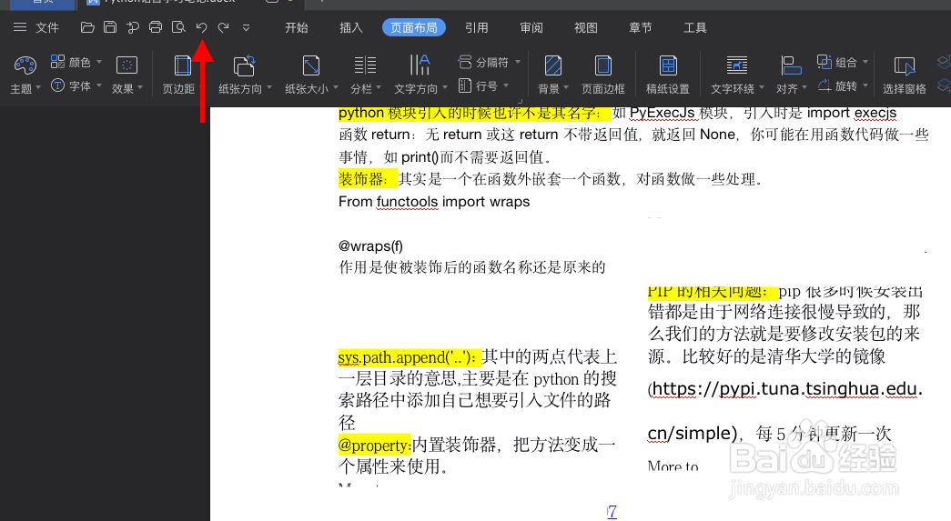
Task: Click the 行号 line numbers button
Action: [x=483, y=86]
